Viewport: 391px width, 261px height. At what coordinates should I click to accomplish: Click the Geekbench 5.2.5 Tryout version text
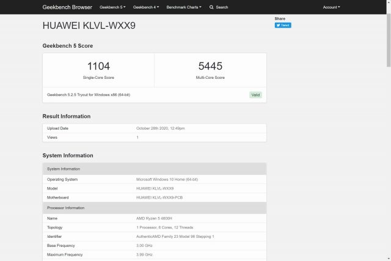click(x=89, y=95)
